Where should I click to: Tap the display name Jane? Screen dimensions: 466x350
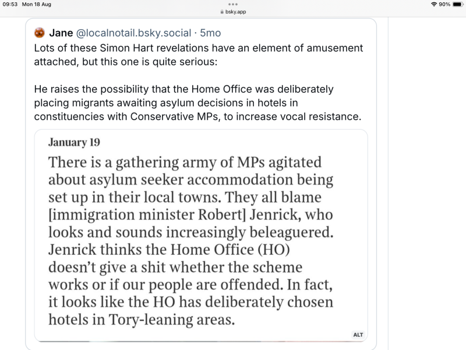[60, 33]
